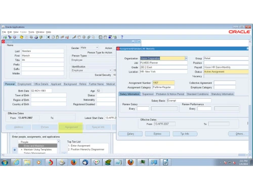This screenshot has height=190, width=253.
Task: Open the Google Talk taskbar icon
Action: (97, 163)
